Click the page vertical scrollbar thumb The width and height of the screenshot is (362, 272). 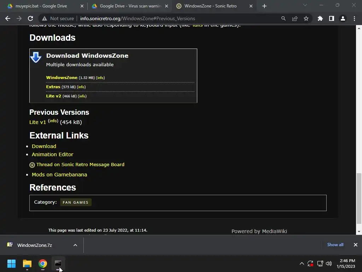[359, 198]
